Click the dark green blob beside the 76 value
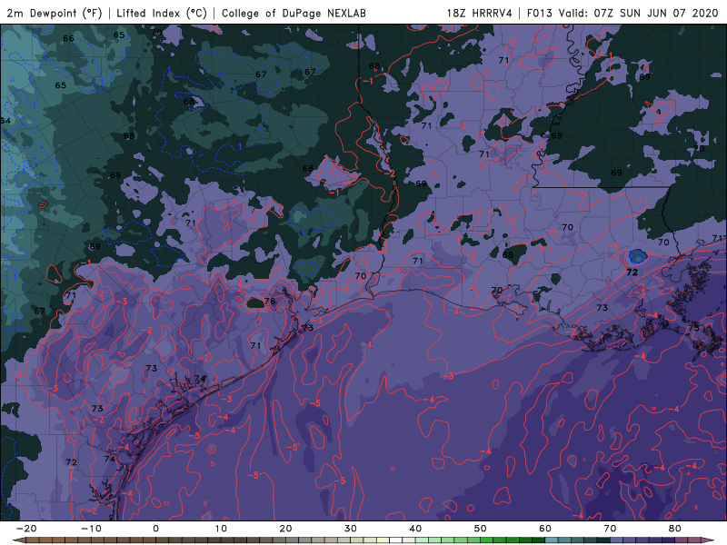 click(255, 303)
